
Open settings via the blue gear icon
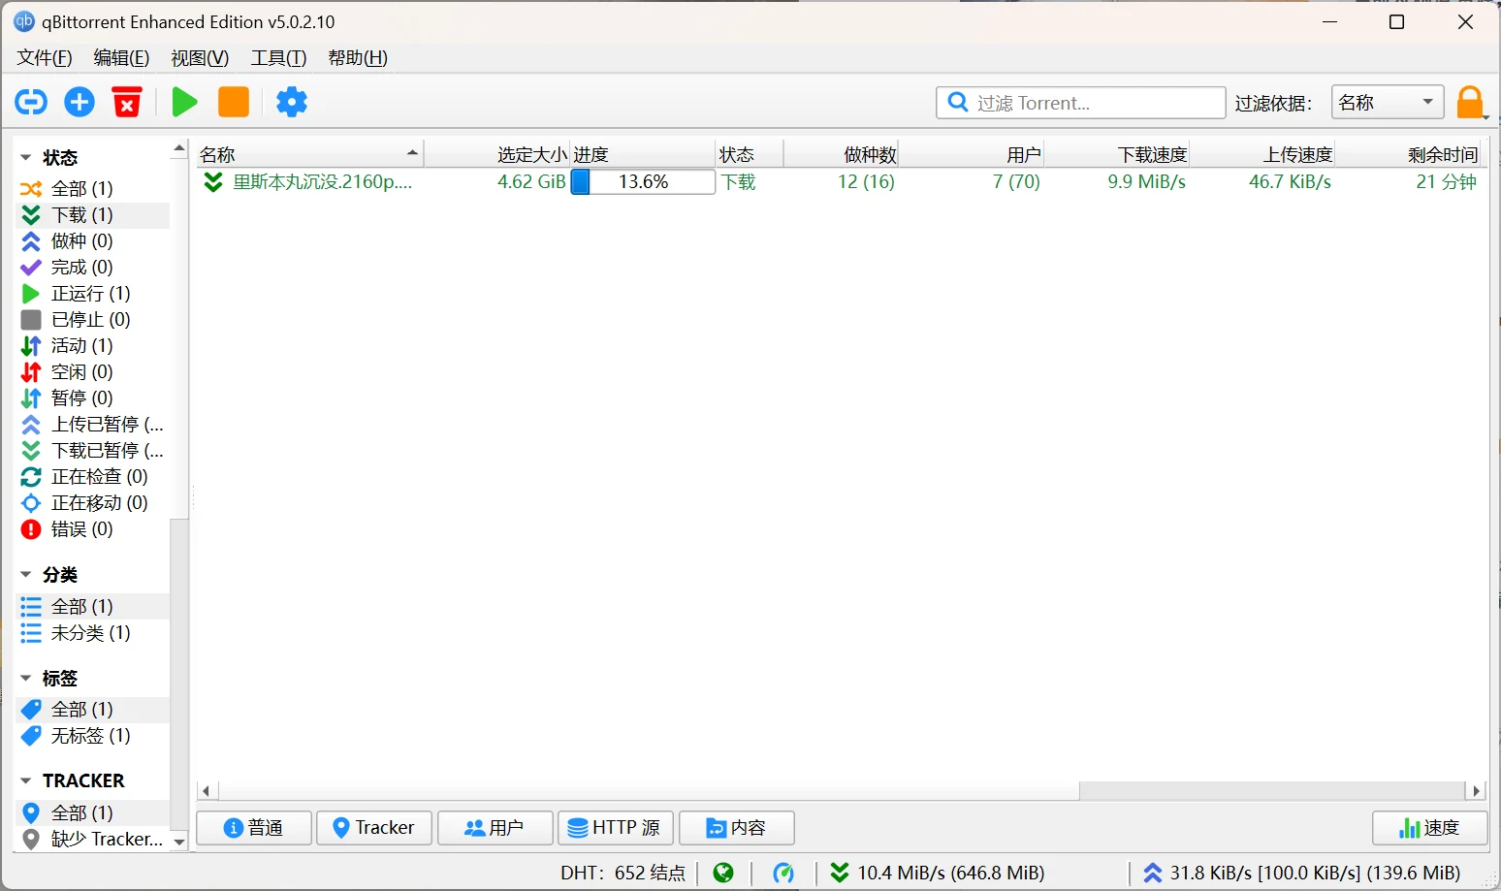[x=291, y=102]
